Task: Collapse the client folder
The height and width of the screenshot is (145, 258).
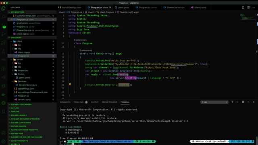Action: tap(32, 41)
